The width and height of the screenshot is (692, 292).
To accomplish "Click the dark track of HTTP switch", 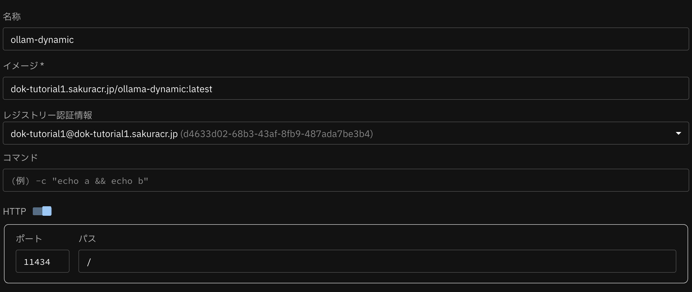I will 37,211.
